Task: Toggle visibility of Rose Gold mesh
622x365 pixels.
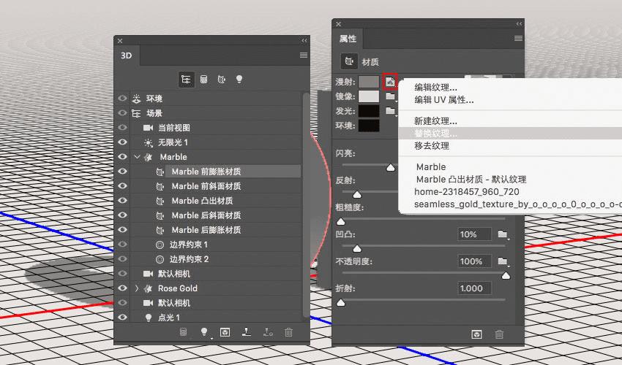Action: [x=123, y=288]
